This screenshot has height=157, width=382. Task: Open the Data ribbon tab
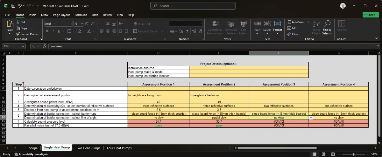point(95,15)
